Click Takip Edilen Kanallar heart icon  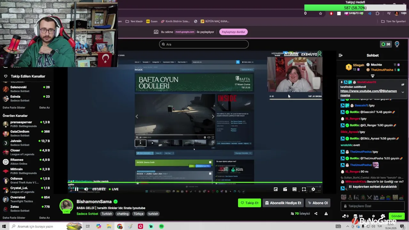[x=5, y=76]
